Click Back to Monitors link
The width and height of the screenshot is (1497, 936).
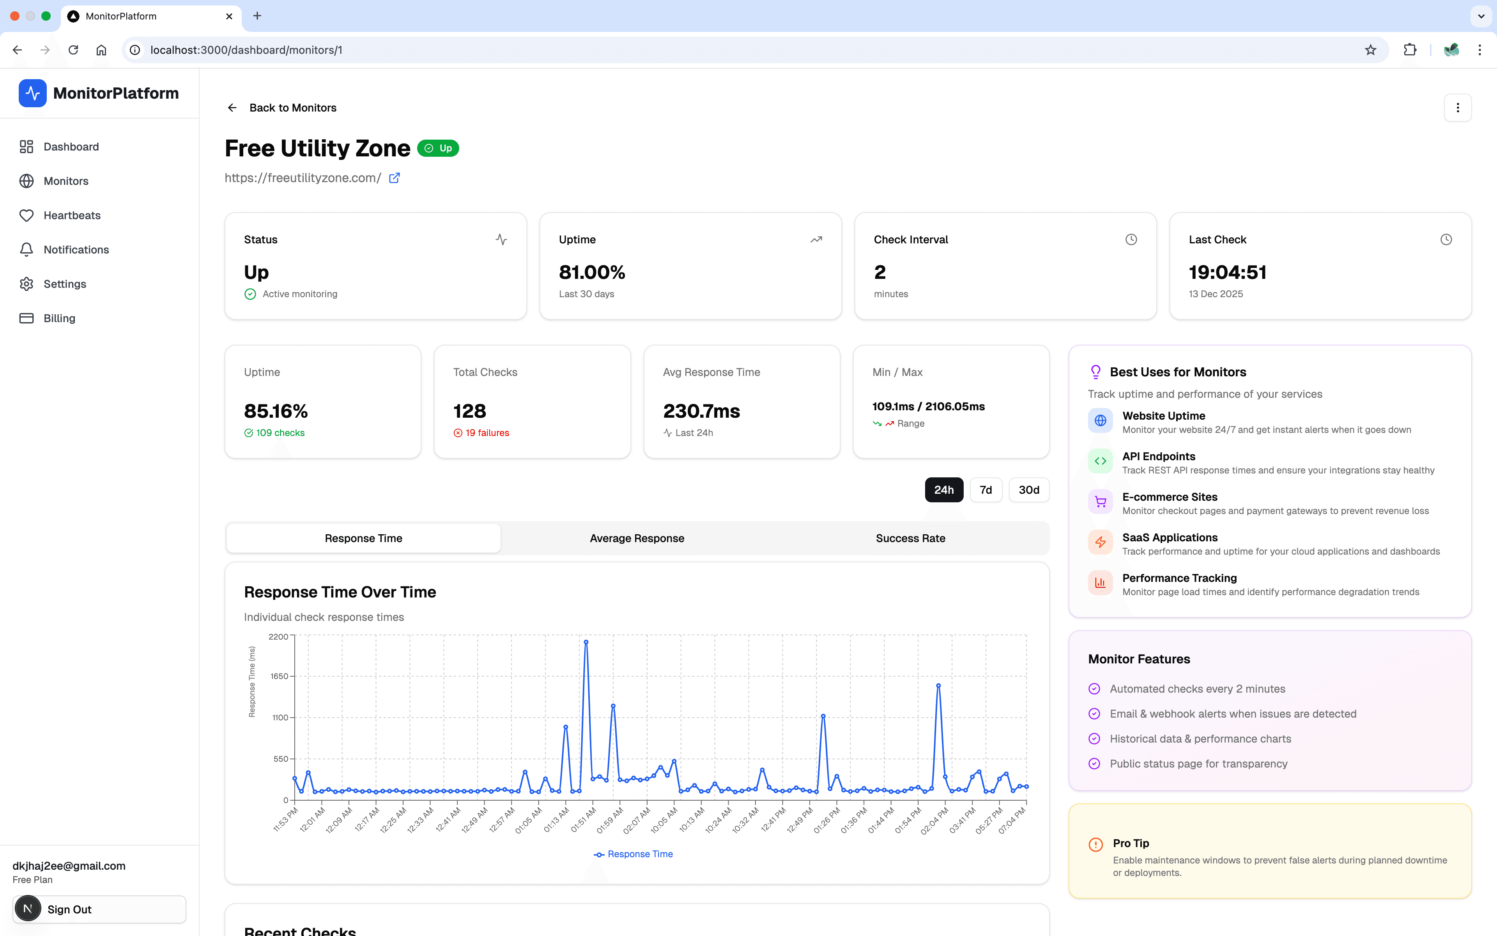[293, 107]
